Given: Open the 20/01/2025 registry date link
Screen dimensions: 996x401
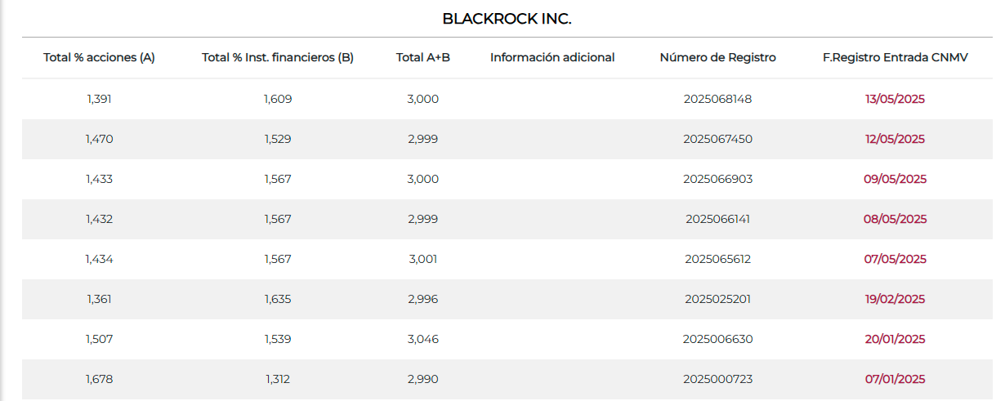Looking at the screenshot, I should click(x=895, y=339).
